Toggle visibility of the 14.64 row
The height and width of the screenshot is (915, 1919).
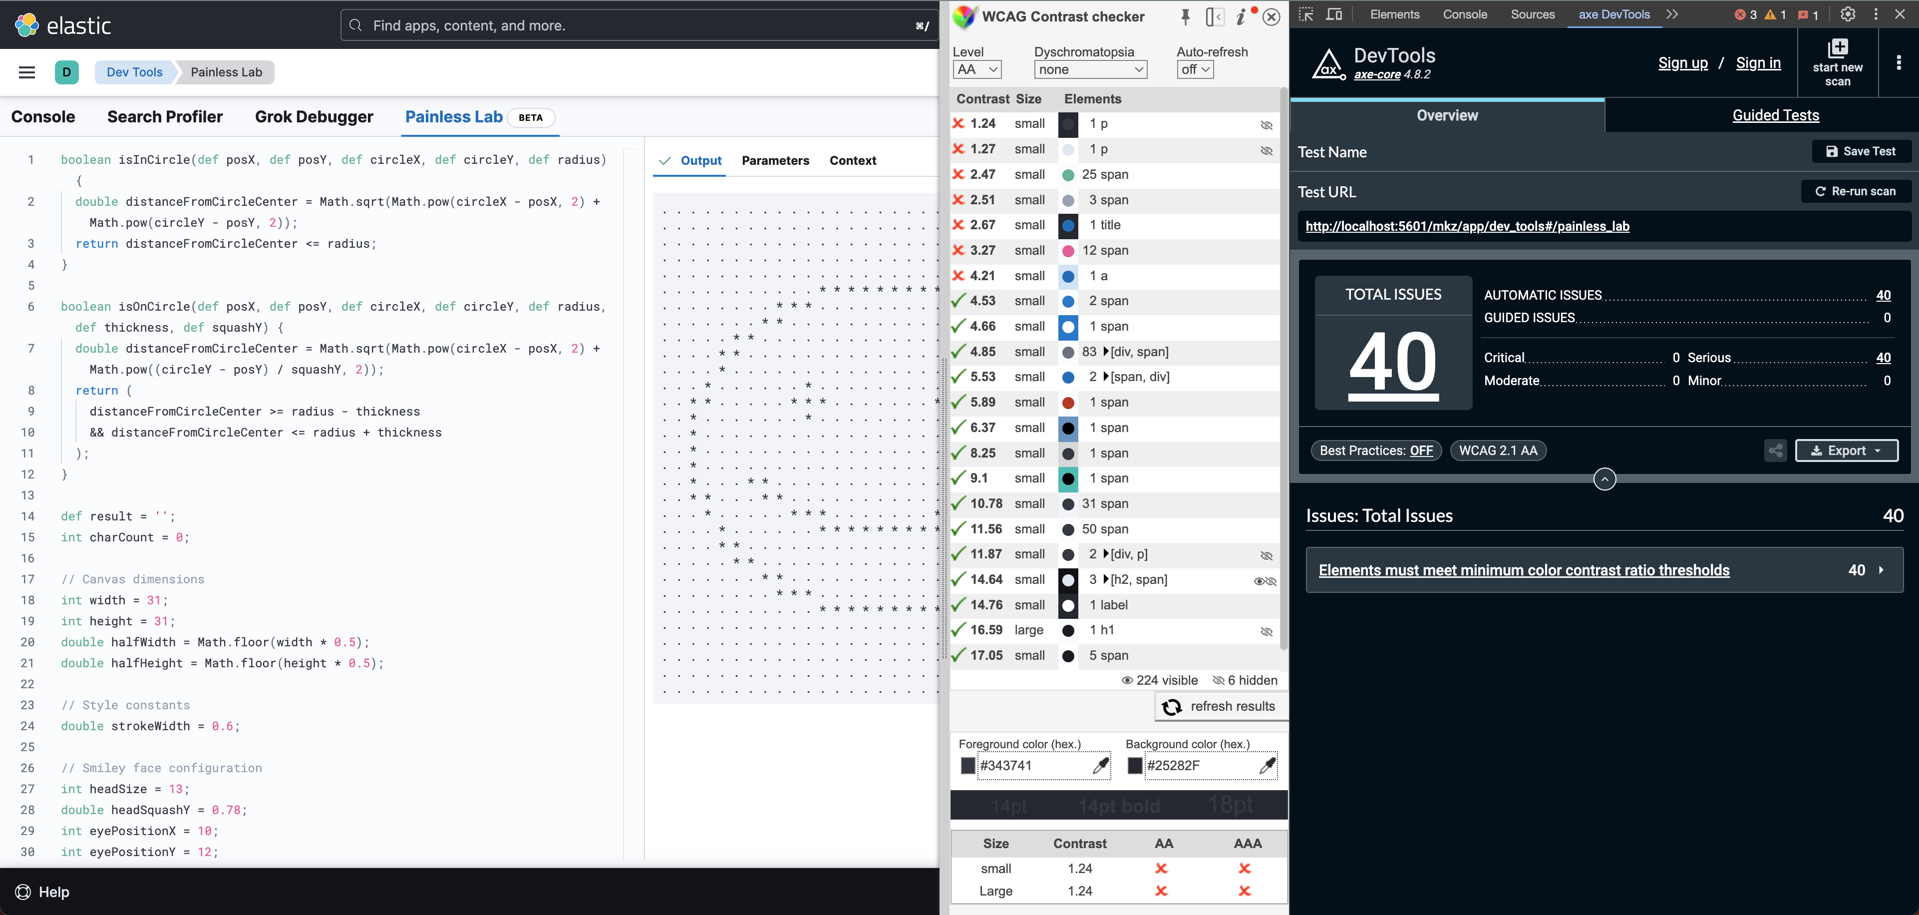[1265, 581]
